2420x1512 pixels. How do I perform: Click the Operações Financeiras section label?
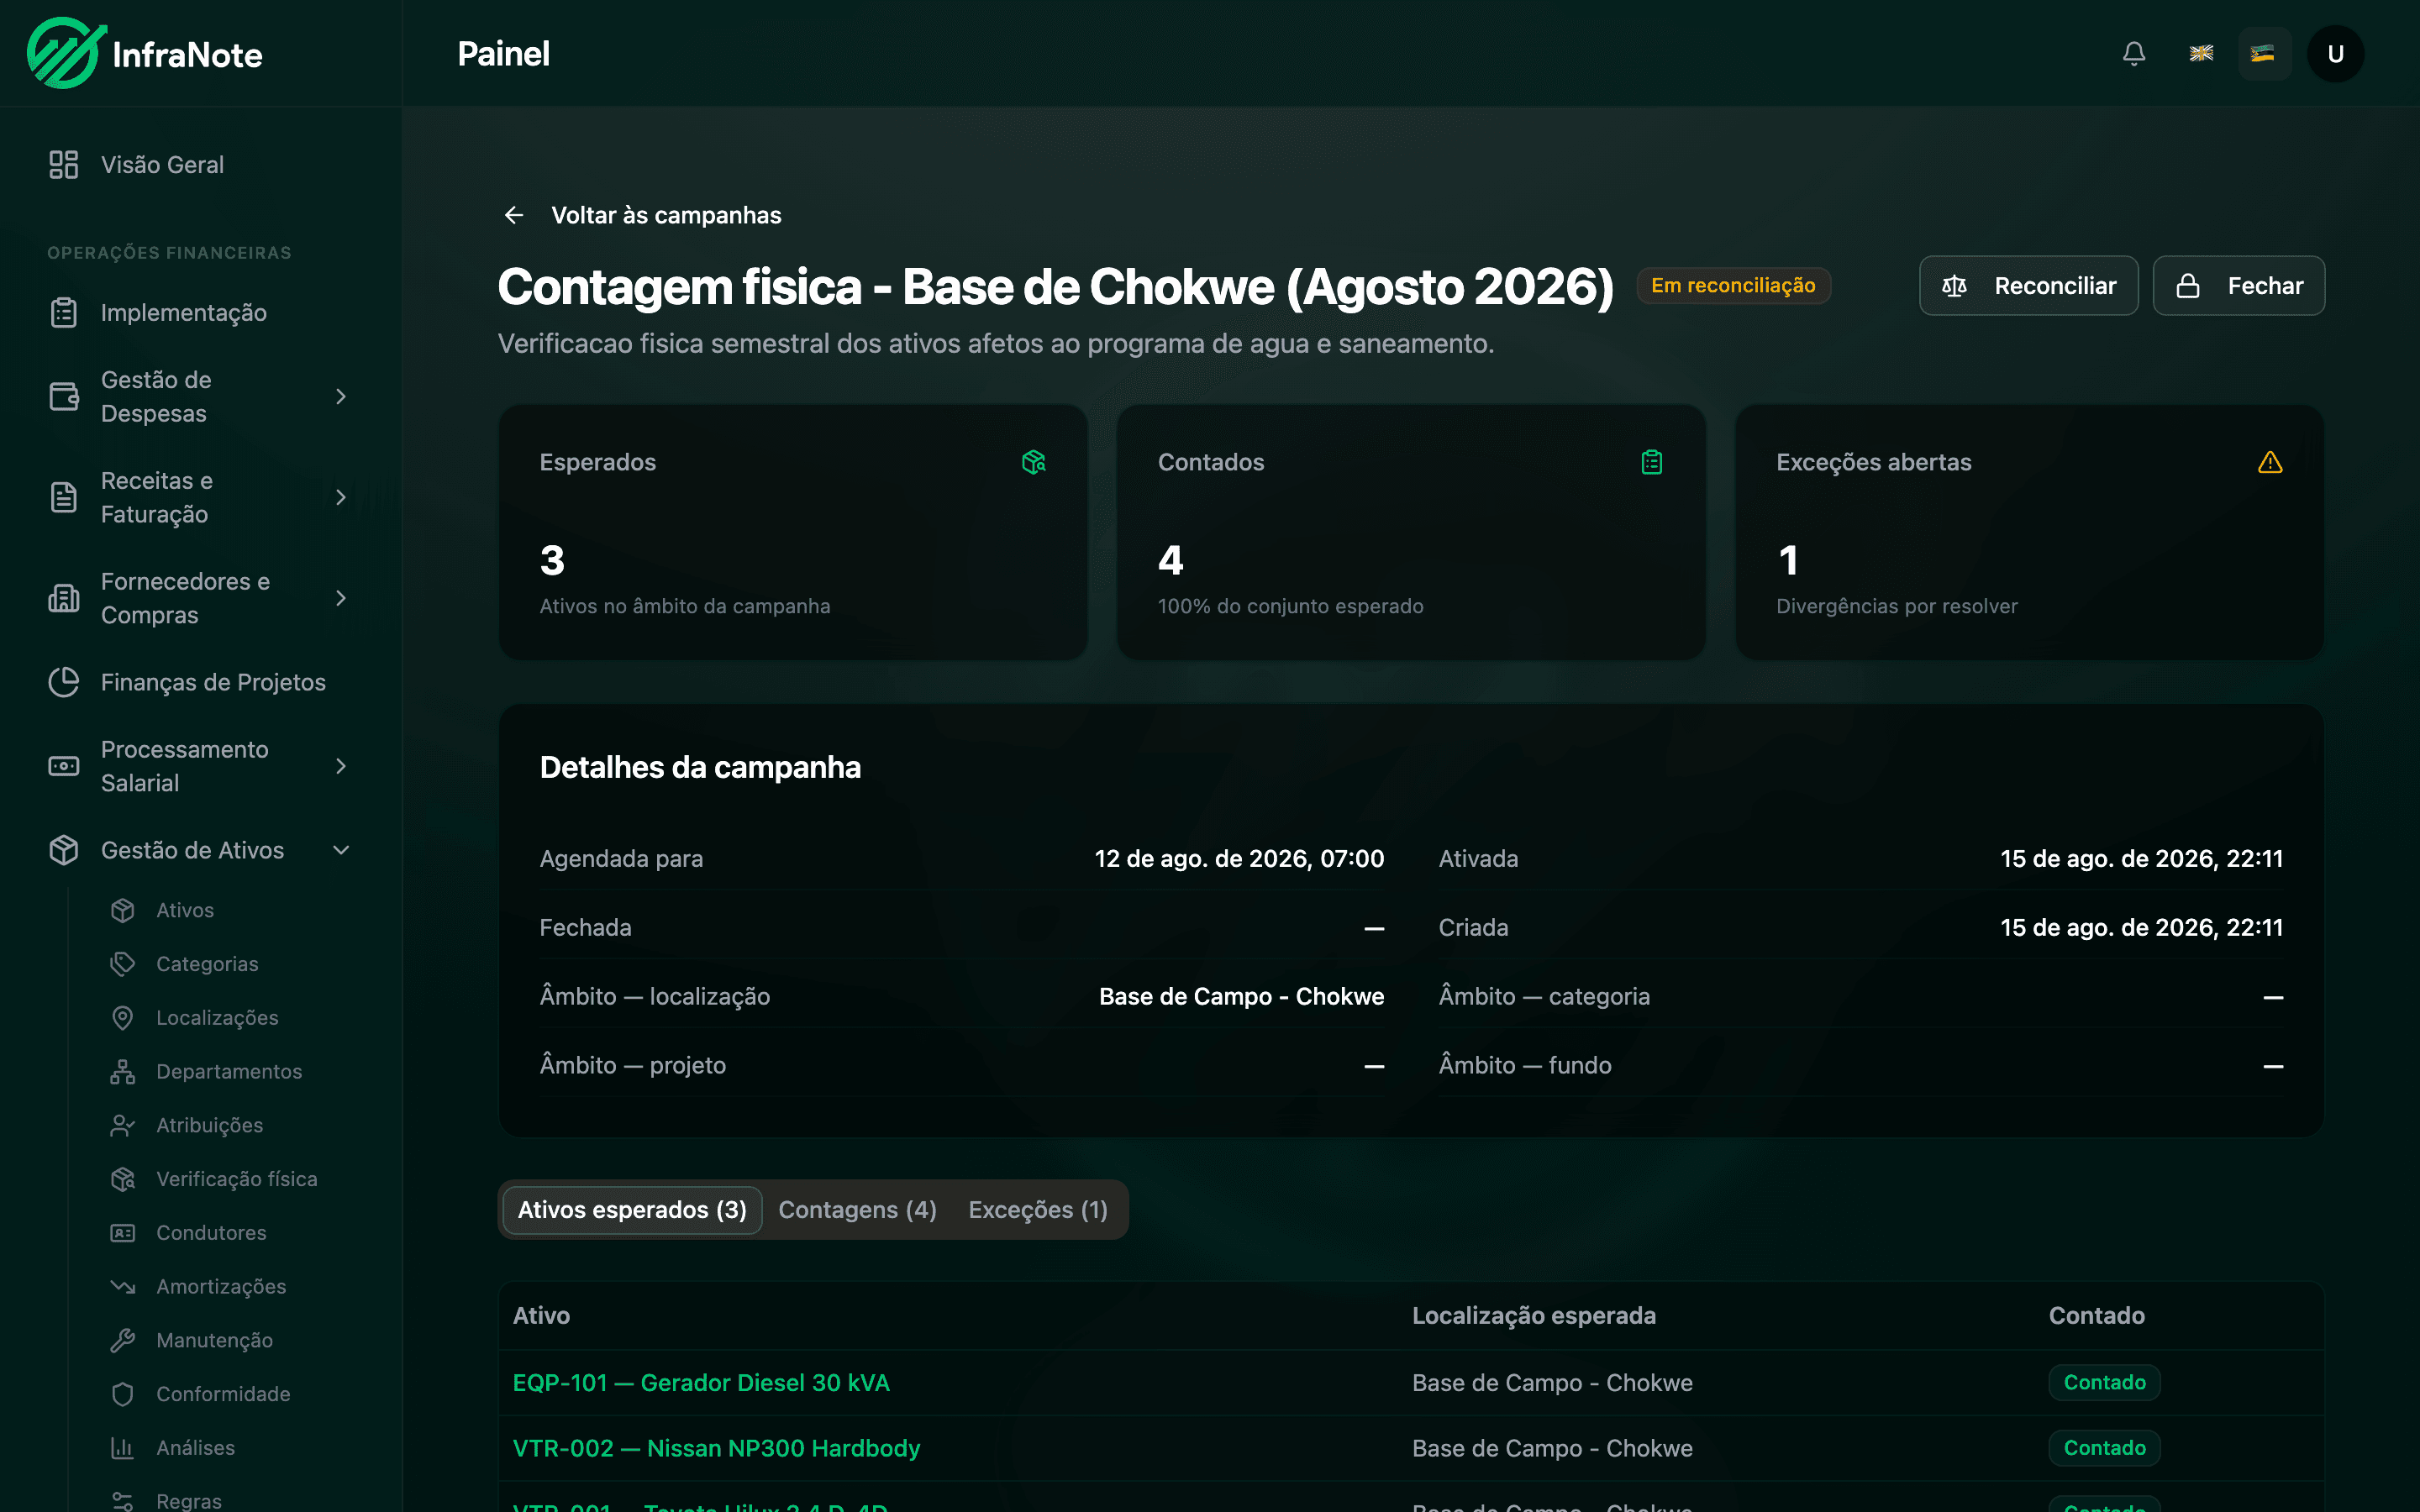(x=169, y=253)
